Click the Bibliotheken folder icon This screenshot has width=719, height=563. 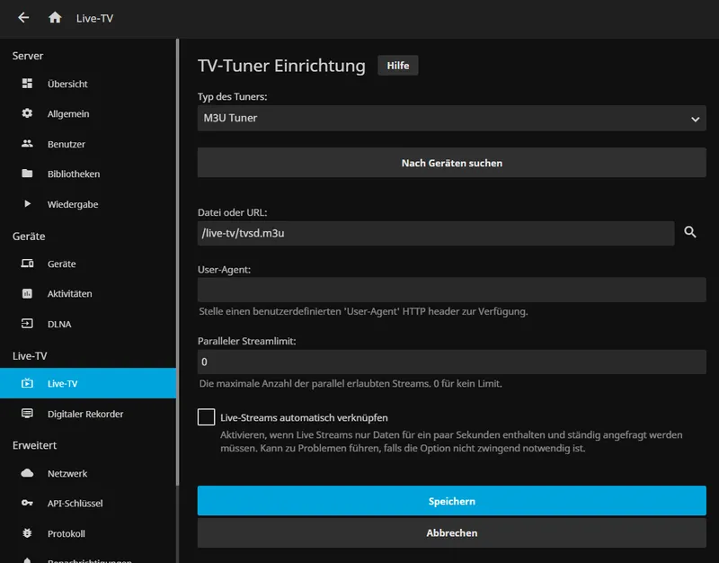pos(27,174)
